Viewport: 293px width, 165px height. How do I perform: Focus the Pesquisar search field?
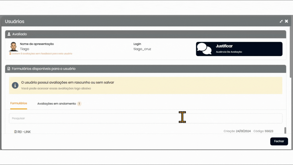[145, 118]
